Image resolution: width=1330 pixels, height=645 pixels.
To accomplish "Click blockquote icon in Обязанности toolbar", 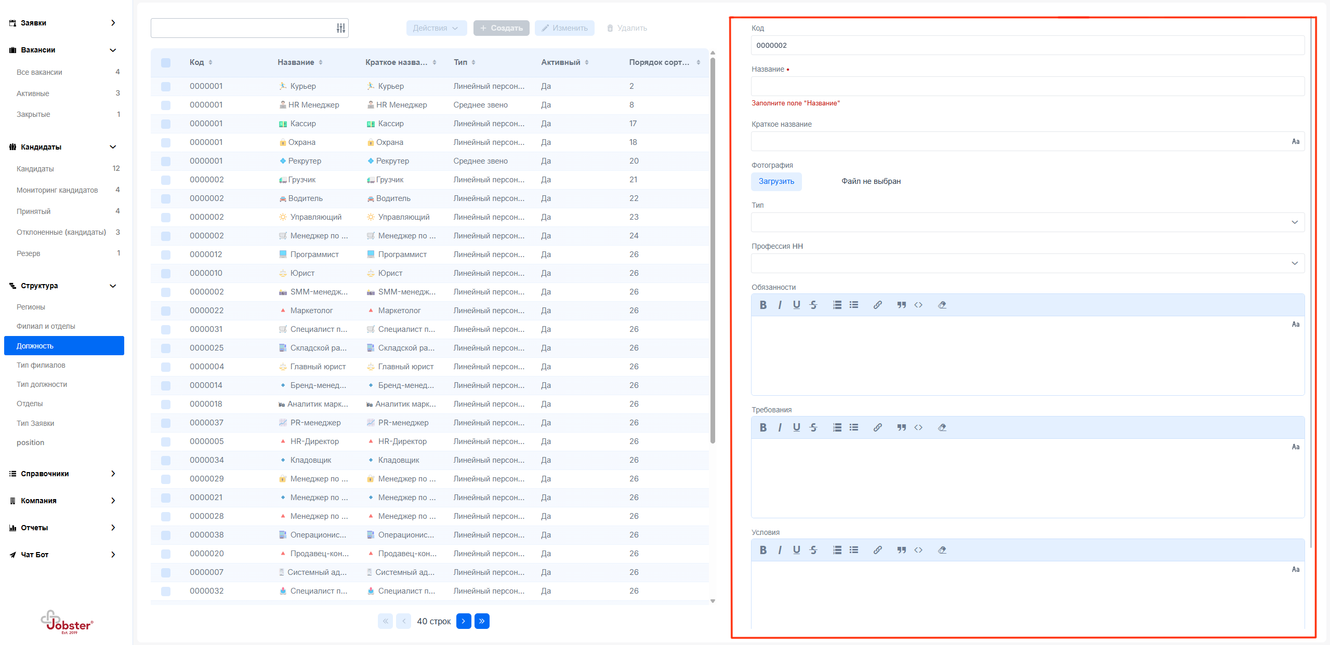I will tap(901, 305).
